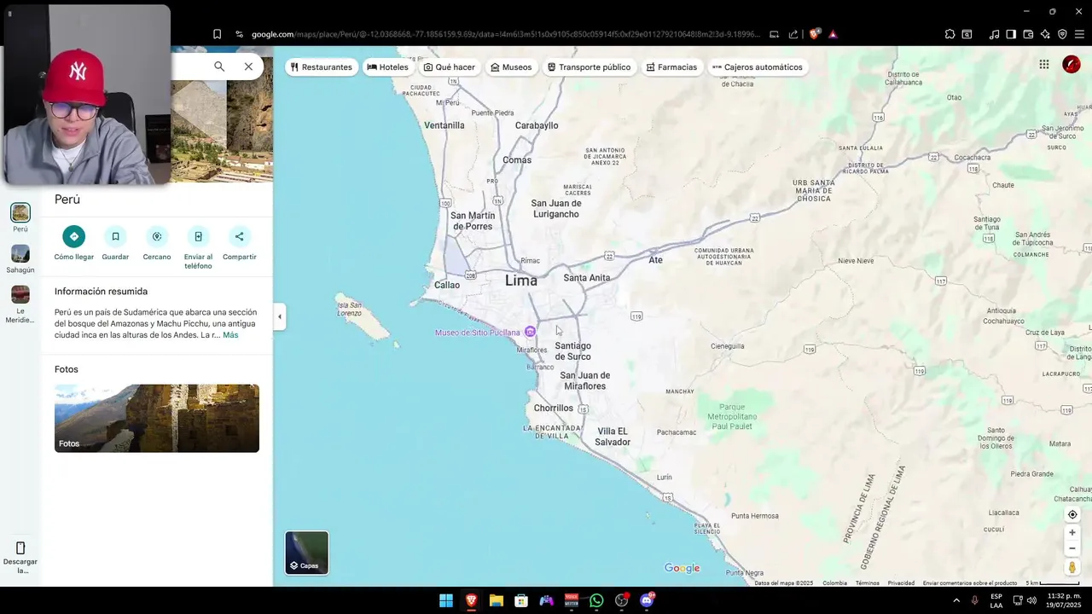
Task: Expand description with the Más link
Action: click(x=230, y=335)
